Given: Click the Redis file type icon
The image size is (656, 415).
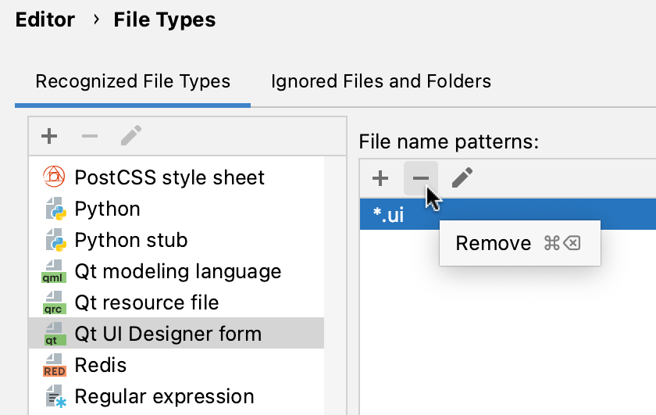Looking at the screenshot, I should (55, 365).
